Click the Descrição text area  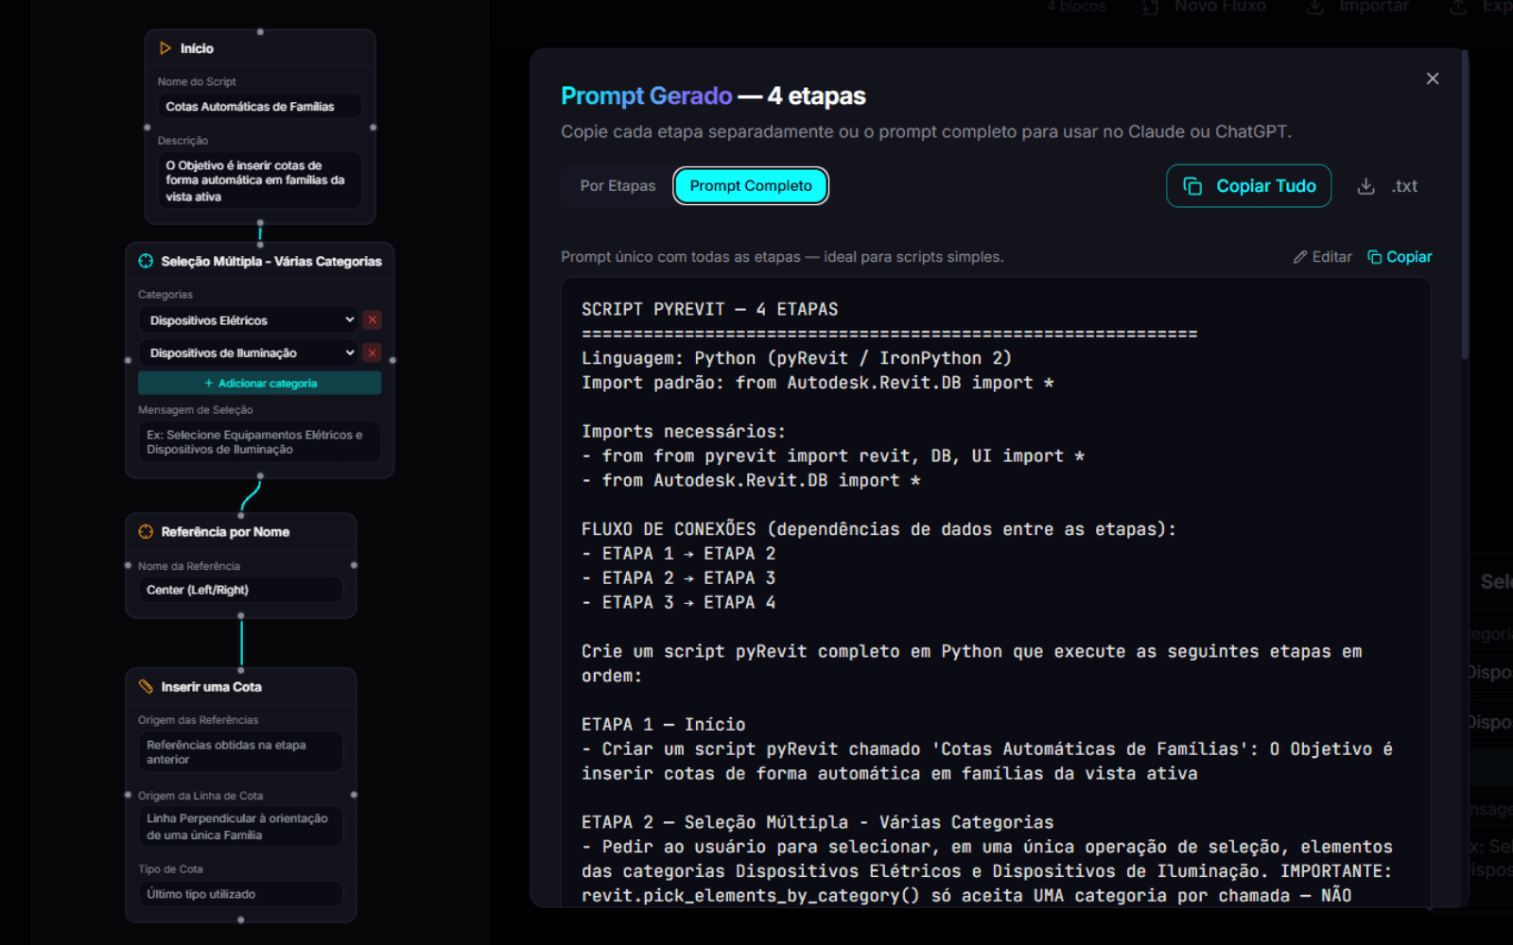click(259, 180)
